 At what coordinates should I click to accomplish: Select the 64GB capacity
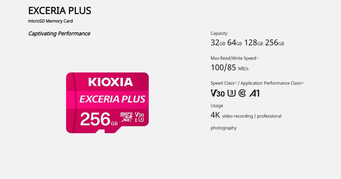234,43
